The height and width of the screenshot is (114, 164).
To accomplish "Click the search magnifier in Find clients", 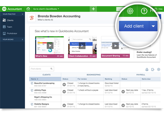I will (x=51, y=69).
